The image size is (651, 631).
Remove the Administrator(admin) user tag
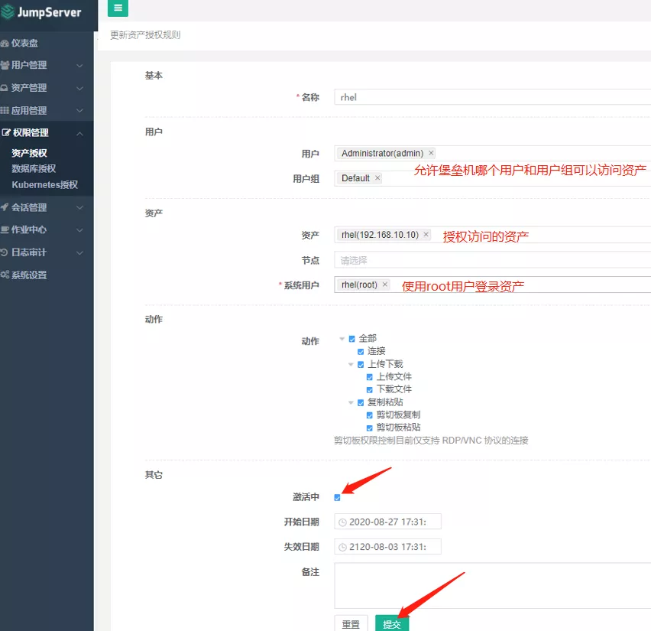click(431, 153)
